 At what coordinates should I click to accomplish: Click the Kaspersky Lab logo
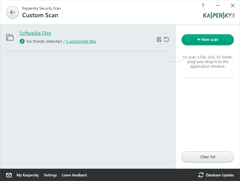(x=219, y=15)
